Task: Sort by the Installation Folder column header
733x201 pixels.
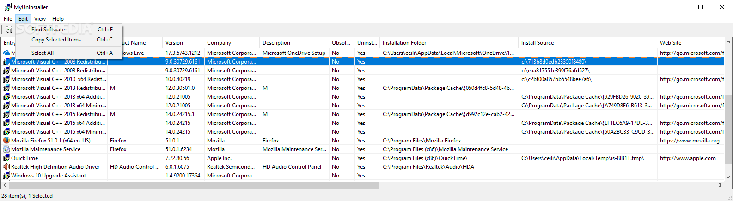Action: click(449, 43)
